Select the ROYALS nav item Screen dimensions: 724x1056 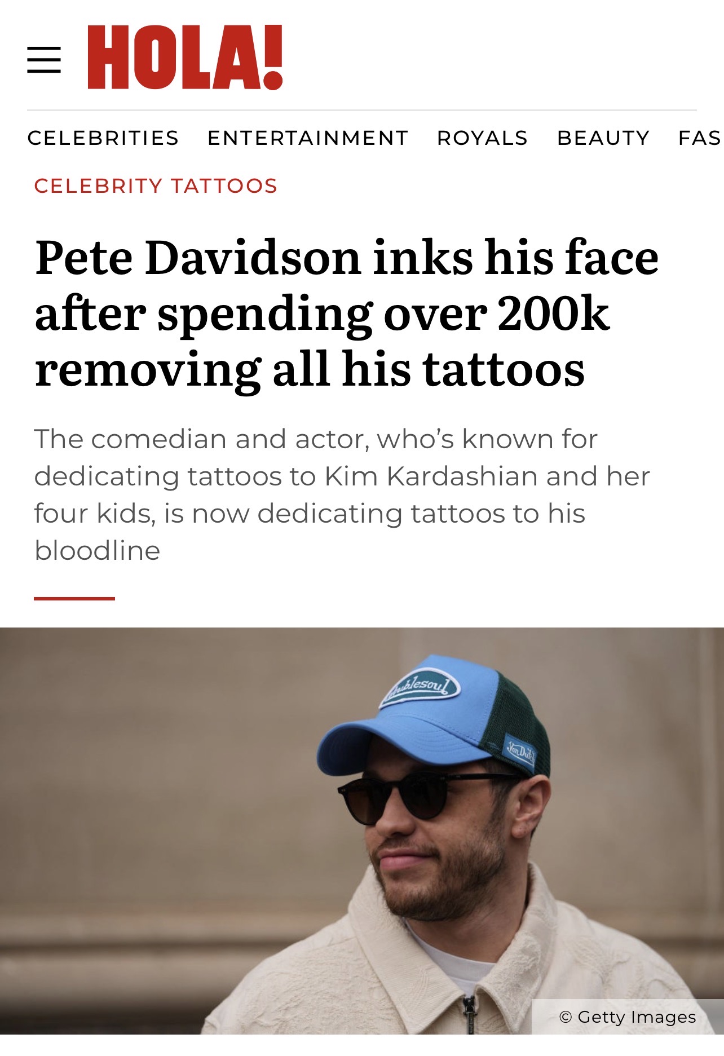(483, 138)
